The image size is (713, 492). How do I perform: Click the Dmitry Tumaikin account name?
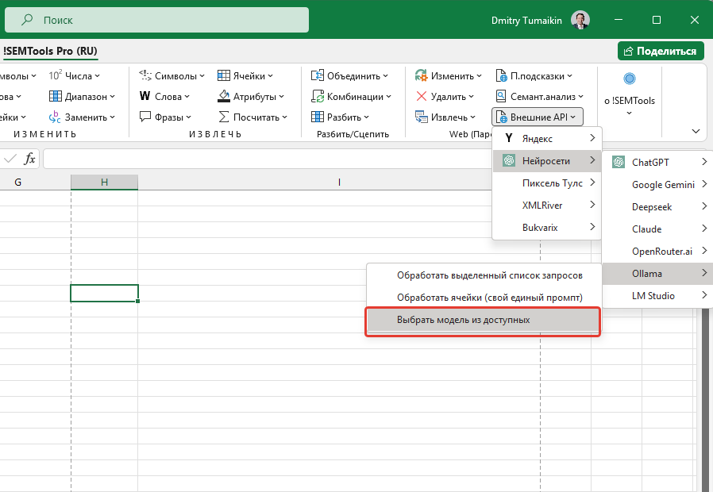526,20
